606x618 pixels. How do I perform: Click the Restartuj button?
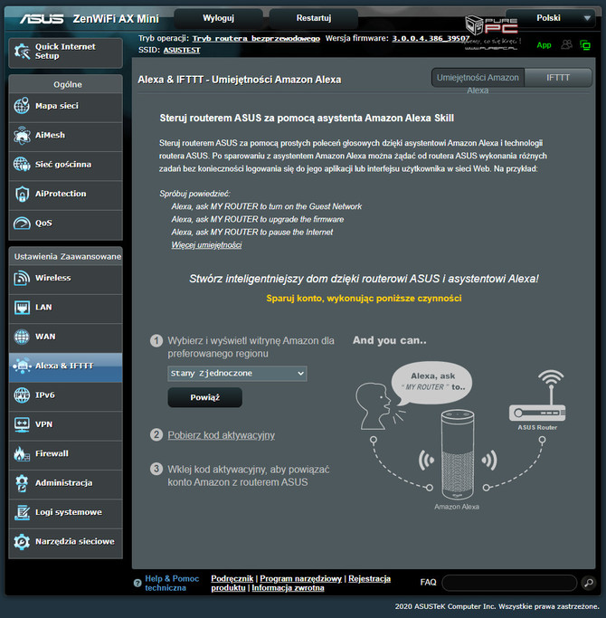pos(314,18)
